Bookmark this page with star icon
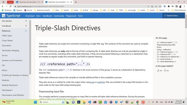Image resolution: width=187 pixels, height=105 pixels. (160, 6)
